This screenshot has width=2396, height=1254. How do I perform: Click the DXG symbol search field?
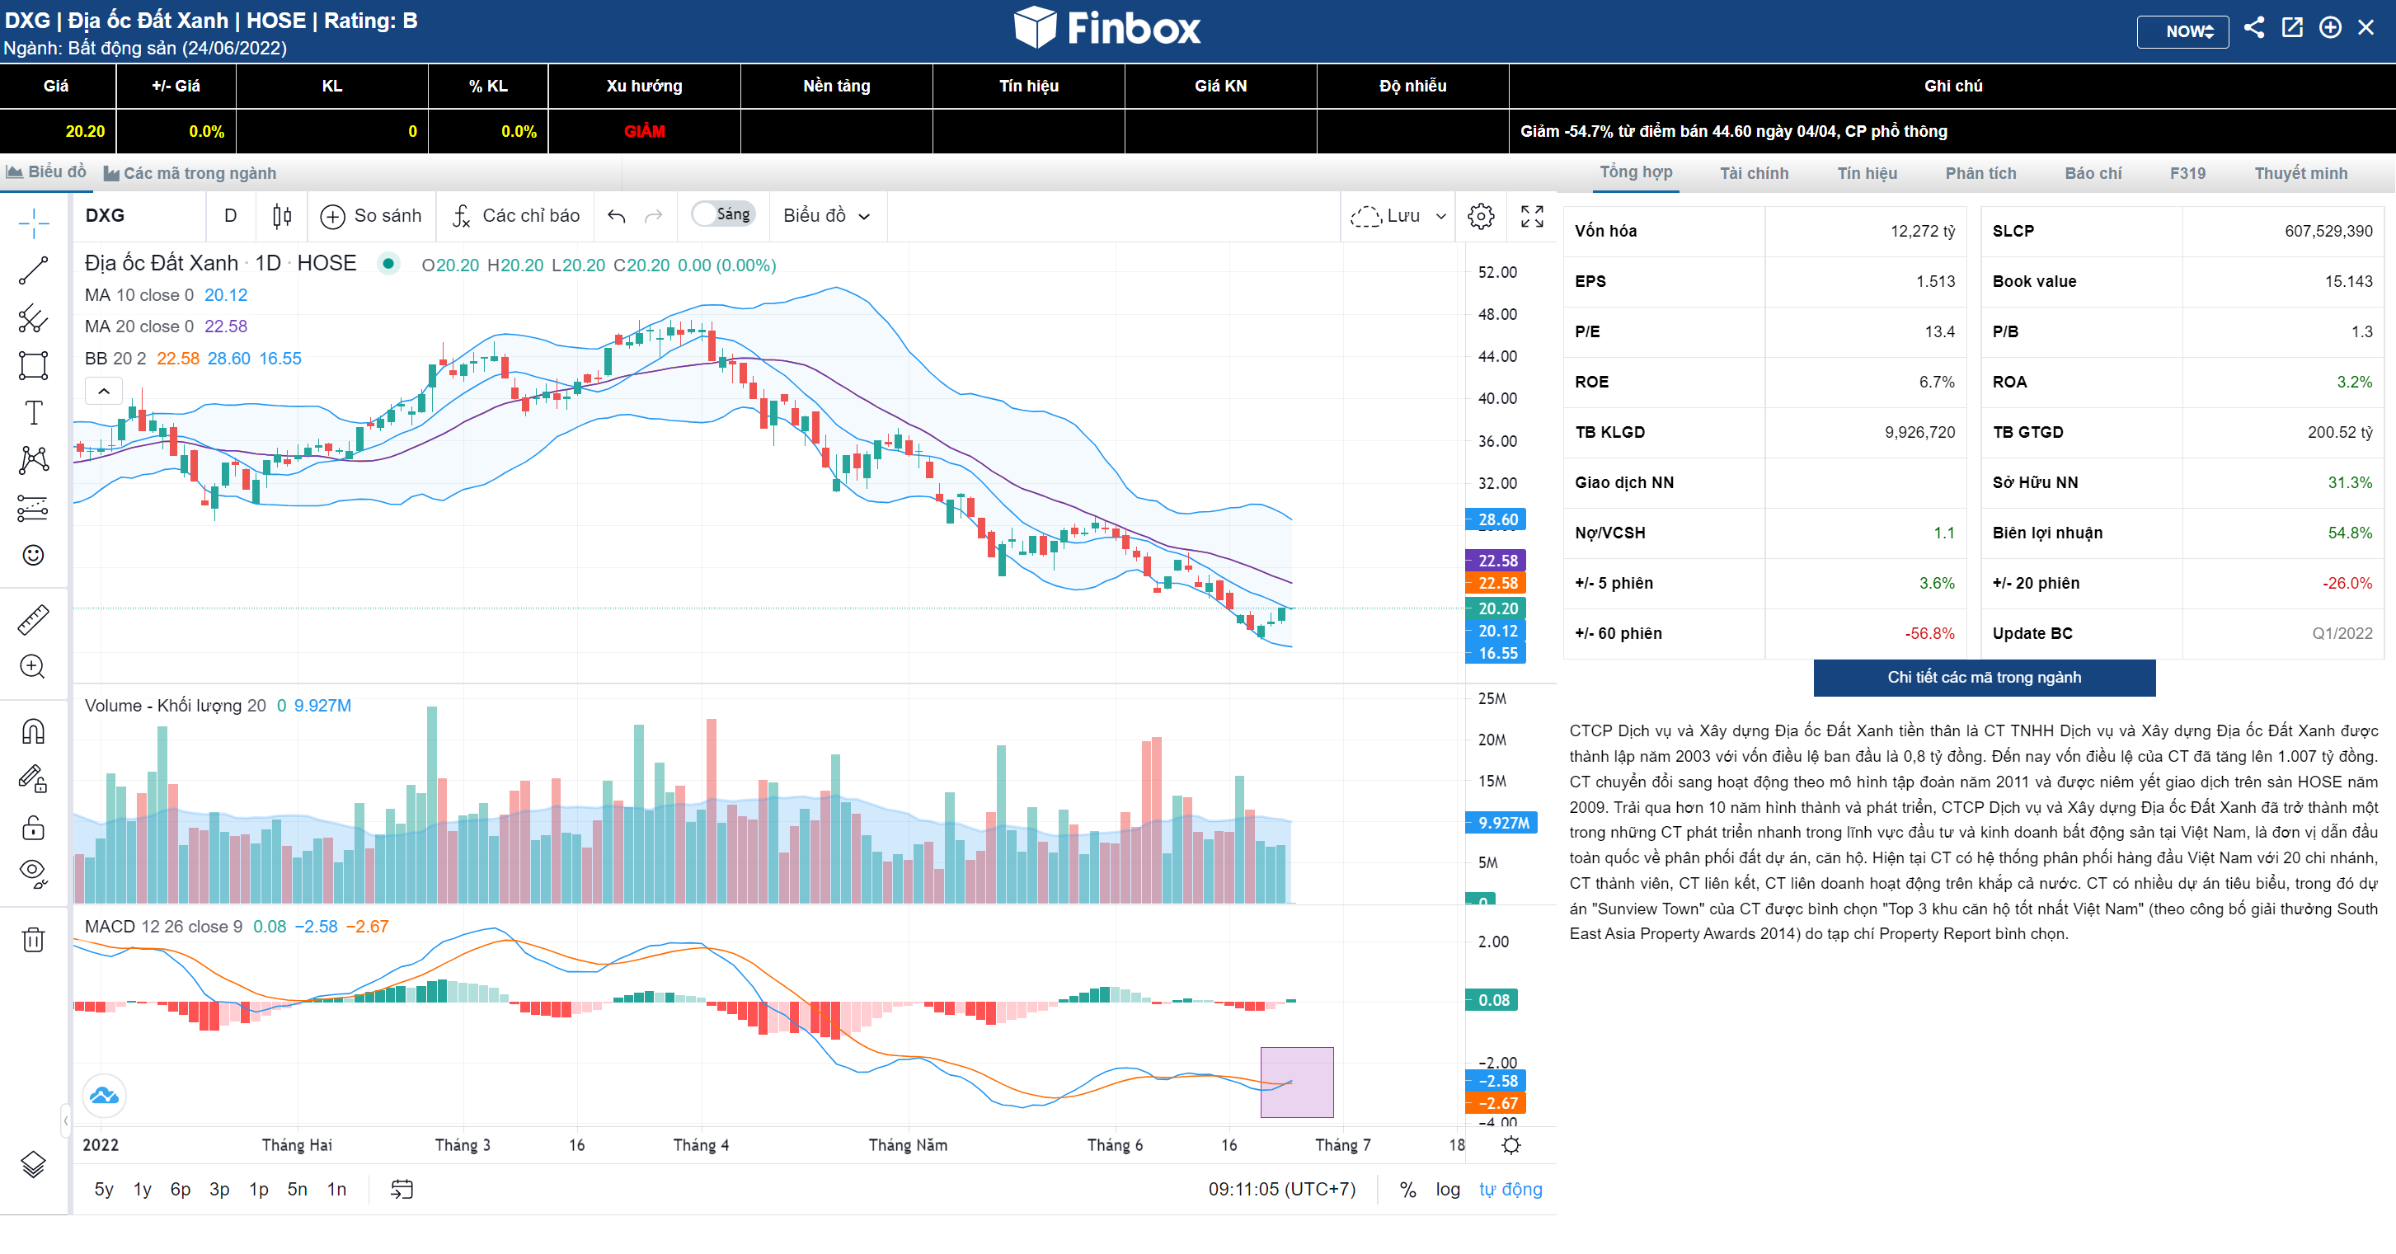139,216
